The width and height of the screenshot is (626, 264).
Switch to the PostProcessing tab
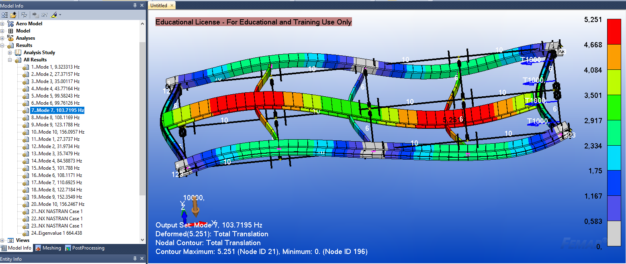pos(84,248)
